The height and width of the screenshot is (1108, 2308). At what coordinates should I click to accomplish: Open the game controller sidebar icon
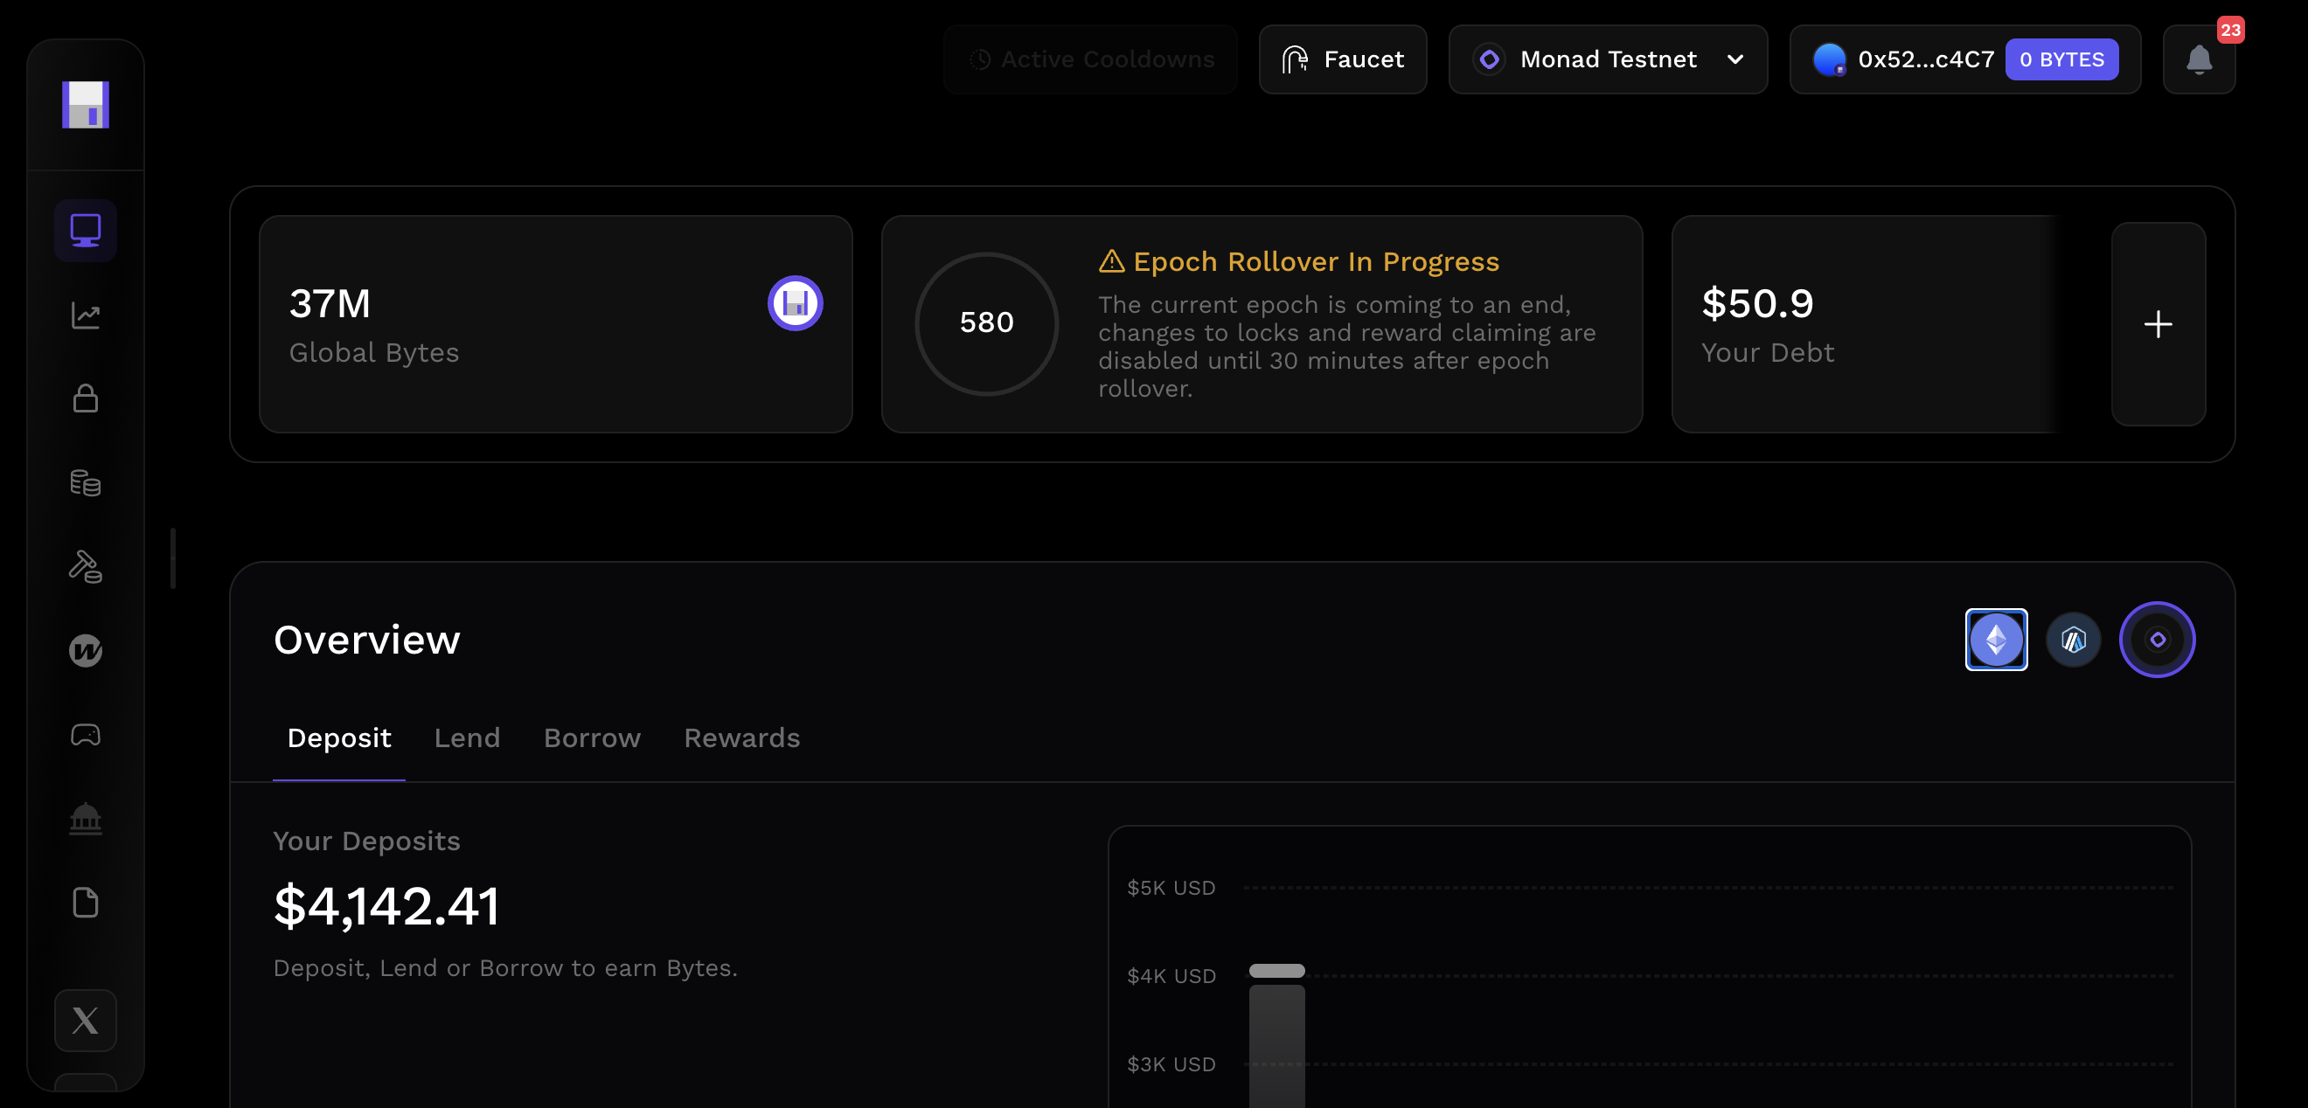pyautogui.click(x=85, y=735)
